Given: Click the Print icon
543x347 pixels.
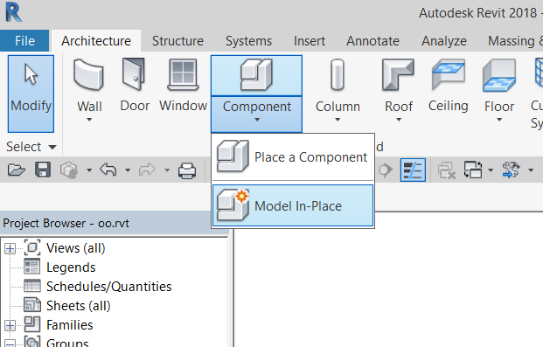Looking at the screenshot, I should point(187,170).
